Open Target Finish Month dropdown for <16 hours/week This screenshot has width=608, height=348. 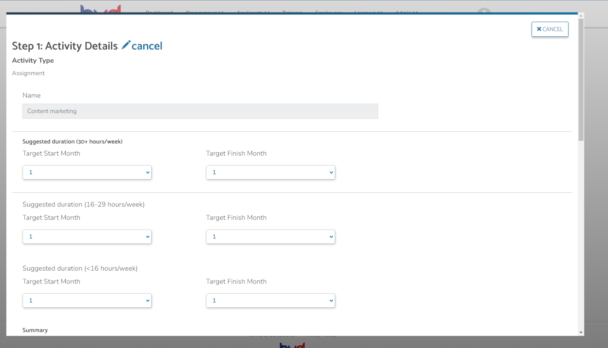pyautogui.click(x=270, y=300)
